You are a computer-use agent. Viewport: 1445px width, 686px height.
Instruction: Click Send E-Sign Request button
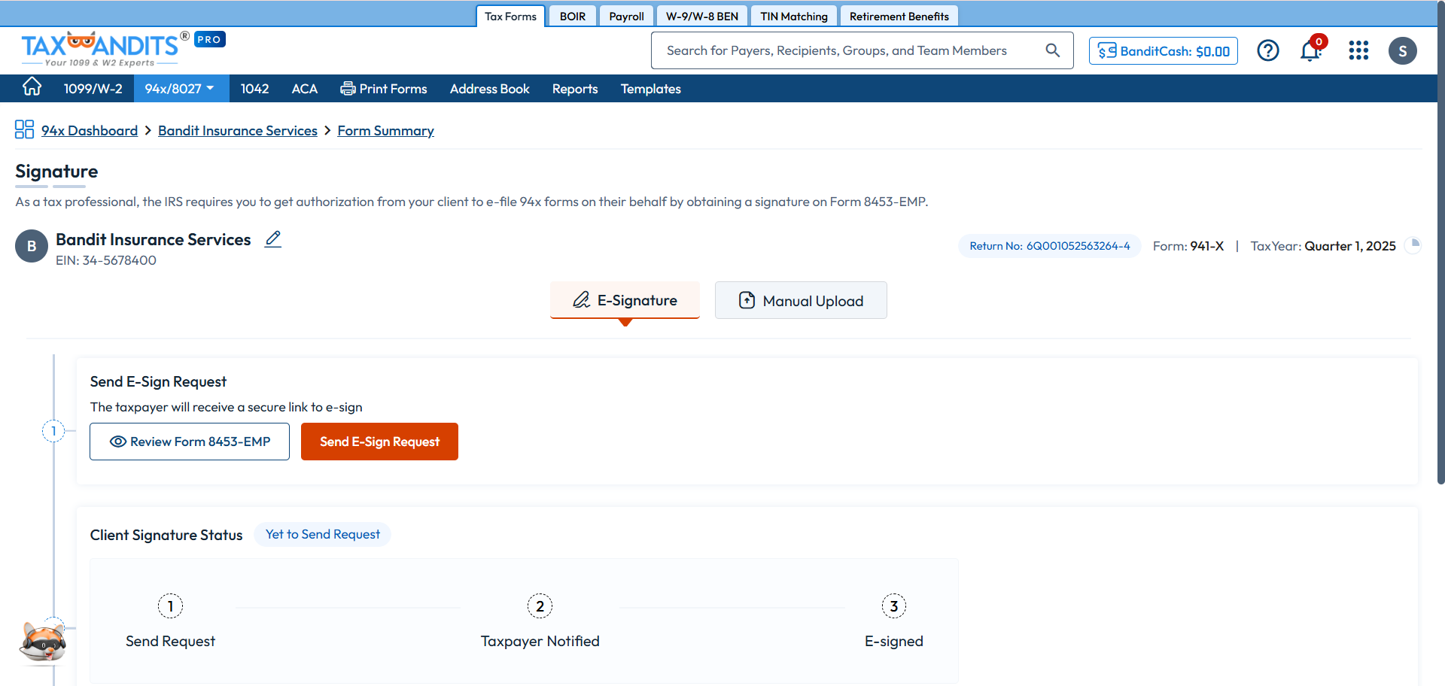(379, 442)
